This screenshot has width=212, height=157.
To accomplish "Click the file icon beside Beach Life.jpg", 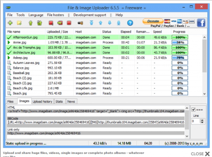I will click(x=9, y=88).
